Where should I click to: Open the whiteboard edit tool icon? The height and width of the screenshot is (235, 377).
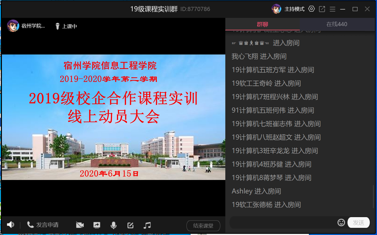point(130,225)
